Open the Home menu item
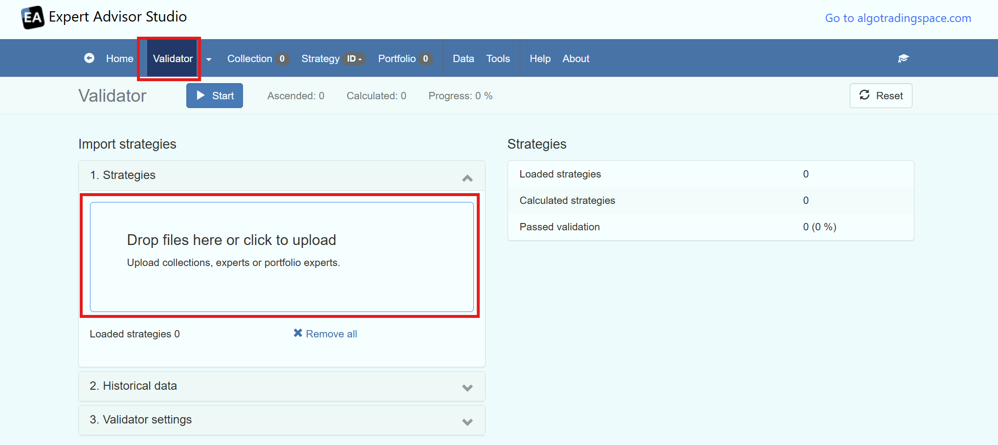Viewport: 998px width, 445px height. tap(119, 59)
